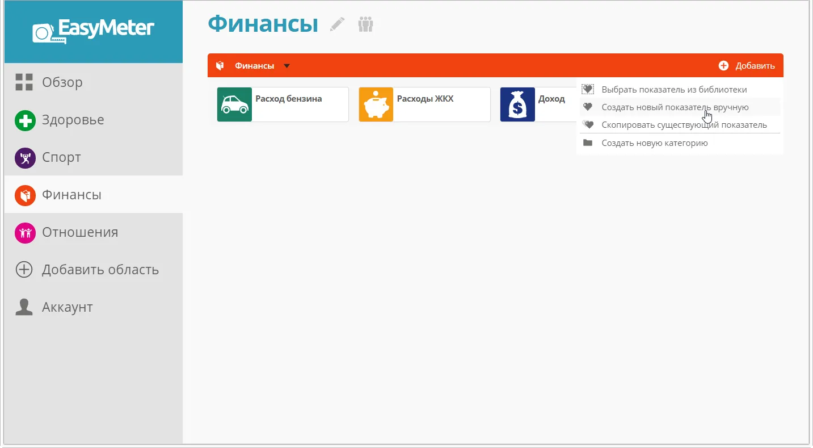
Task: Click the grid icon beside Обзор
Action: tap(24, 82)
